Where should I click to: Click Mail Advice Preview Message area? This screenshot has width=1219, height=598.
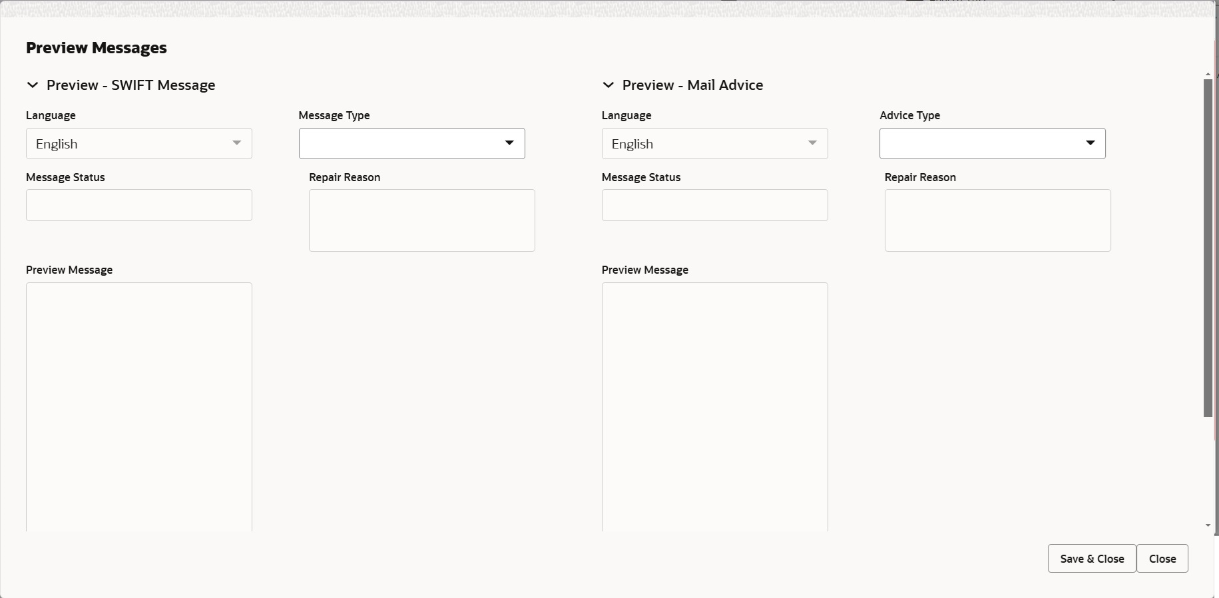coord(715,407)
